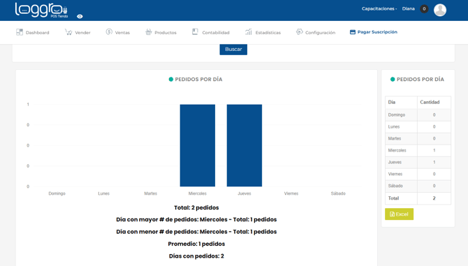The image size is (468, 266).
Task: Expand the Capacitaciones dropdown menu
Action: tap(379, 8)
